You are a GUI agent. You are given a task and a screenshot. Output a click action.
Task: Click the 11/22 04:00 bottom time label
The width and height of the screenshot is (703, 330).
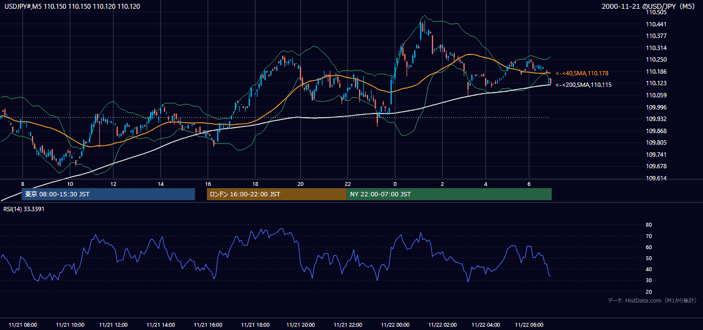[486, 325]
